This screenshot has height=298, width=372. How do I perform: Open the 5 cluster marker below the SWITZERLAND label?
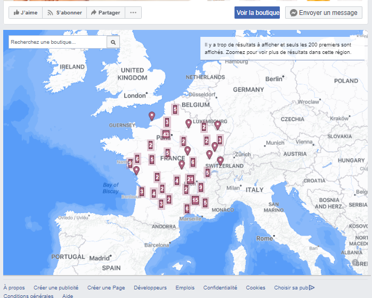click(208, 172)
